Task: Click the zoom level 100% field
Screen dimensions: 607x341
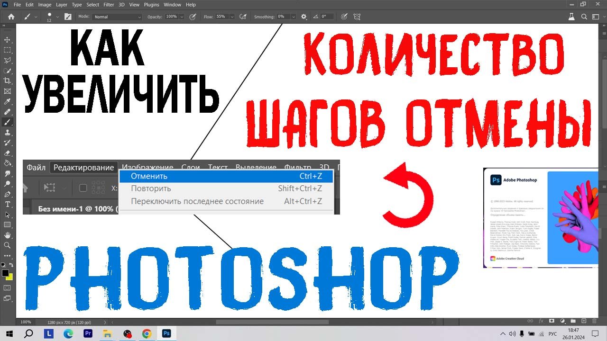Action: 26,322
